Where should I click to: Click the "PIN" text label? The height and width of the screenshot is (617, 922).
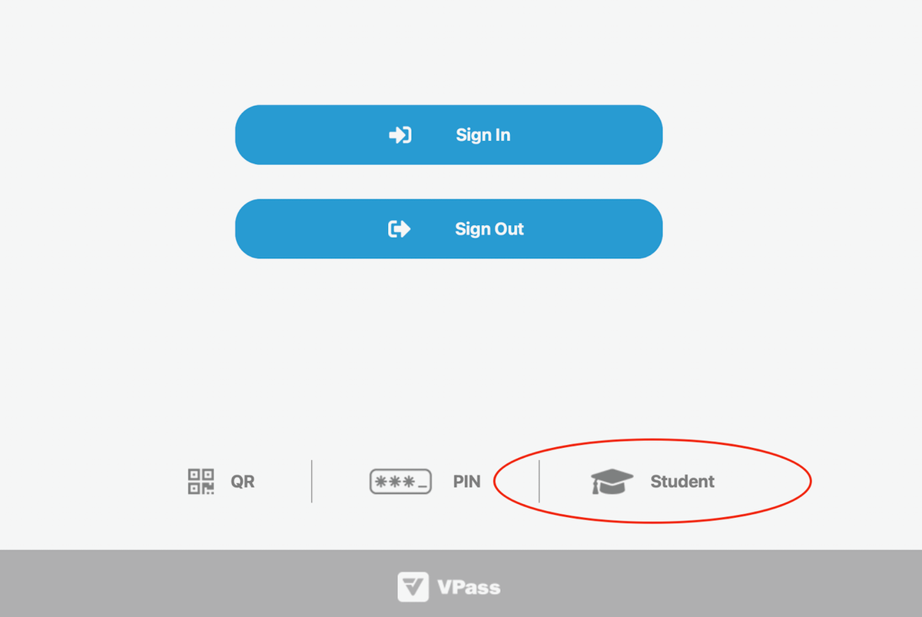point(466,483)
